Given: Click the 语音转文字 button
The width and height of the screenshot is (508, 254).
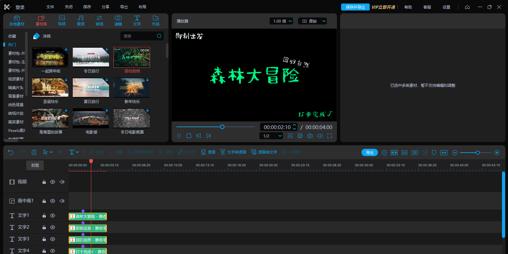Looking at the screenshot, I should point(264,152).
